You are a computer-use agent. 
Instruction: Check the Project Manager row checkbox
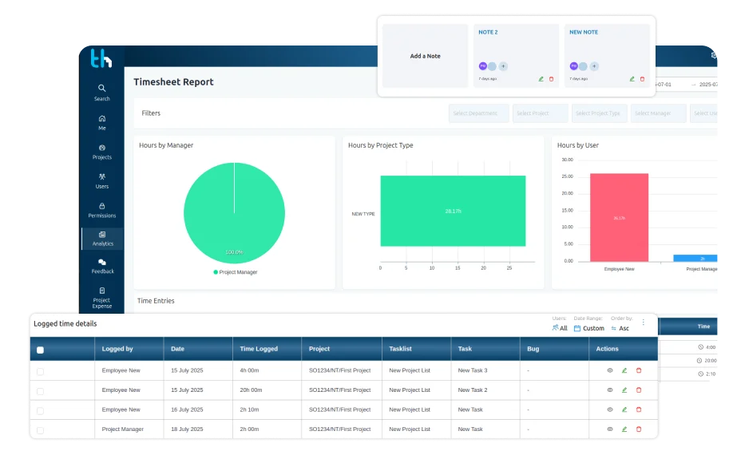point(40,430)
